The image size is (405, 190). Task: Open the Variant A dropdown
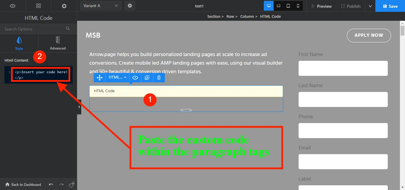tap(101, 6)
